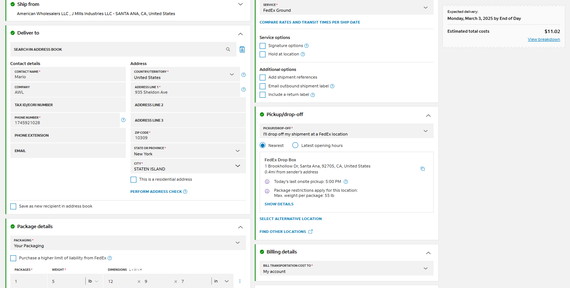
Task: Open Find Other Locations link
Action: coord(283,232)
